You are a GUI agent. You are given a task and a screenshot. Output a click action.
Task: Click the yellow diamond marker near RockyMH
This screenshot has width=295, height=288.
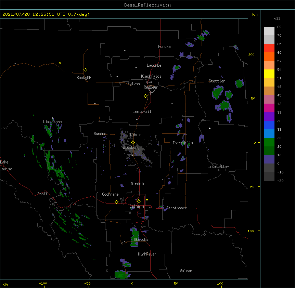coord(86,70)
